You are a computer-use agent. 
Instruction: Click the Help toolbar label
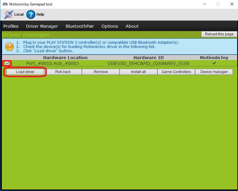point(40,14)
